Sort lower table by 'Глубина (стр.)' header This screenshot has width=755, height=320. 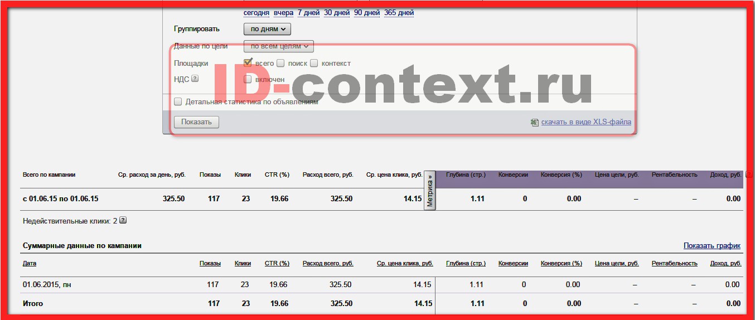tap(466, 263)
